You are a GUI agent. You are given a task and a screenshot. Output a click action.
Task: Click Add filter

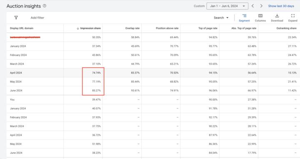(37, 17)
